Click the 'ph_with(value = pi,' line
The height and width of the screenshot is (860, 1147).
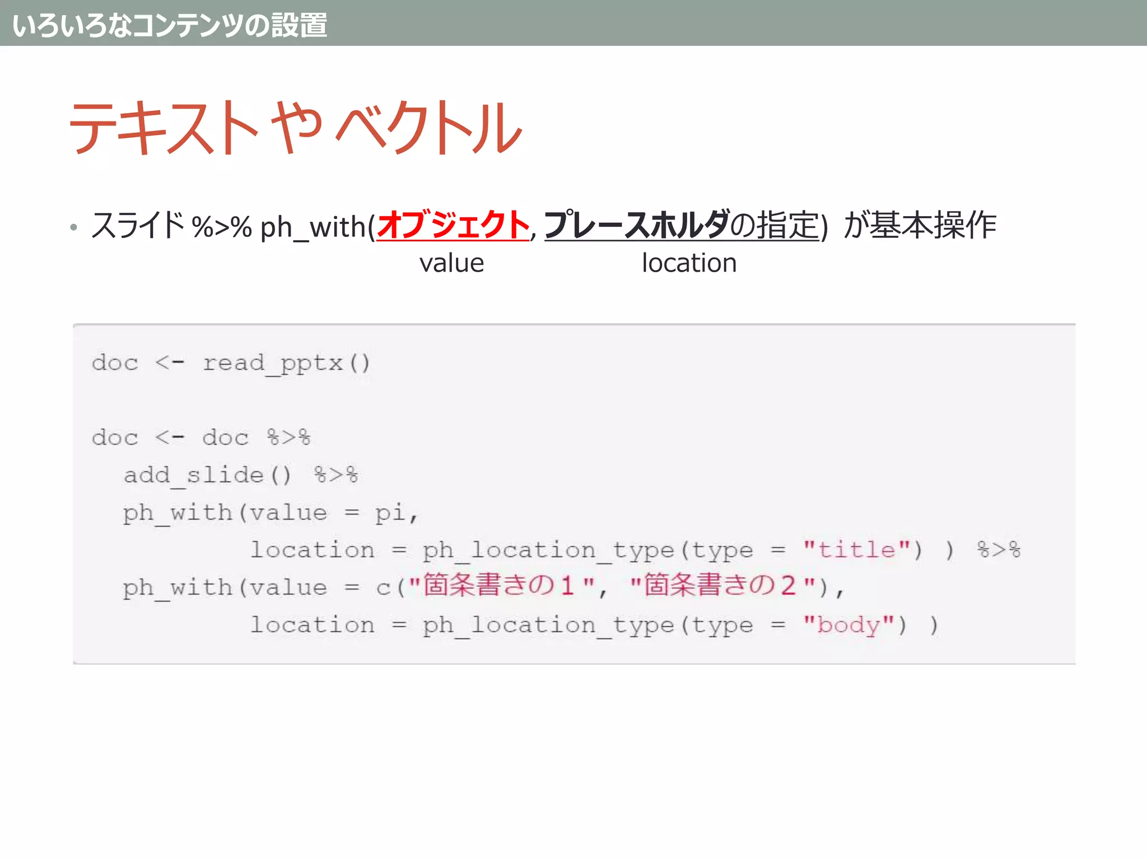coord(271,512)
